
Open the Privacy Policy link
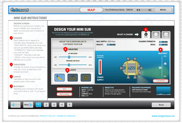click(x=48, y=116)
